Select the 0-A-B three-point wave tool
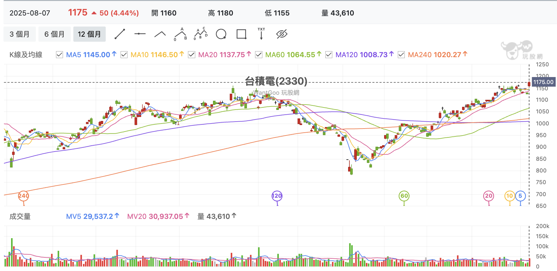Image resolution: width=557 pixels, height=271 pixels. point(180,34)
